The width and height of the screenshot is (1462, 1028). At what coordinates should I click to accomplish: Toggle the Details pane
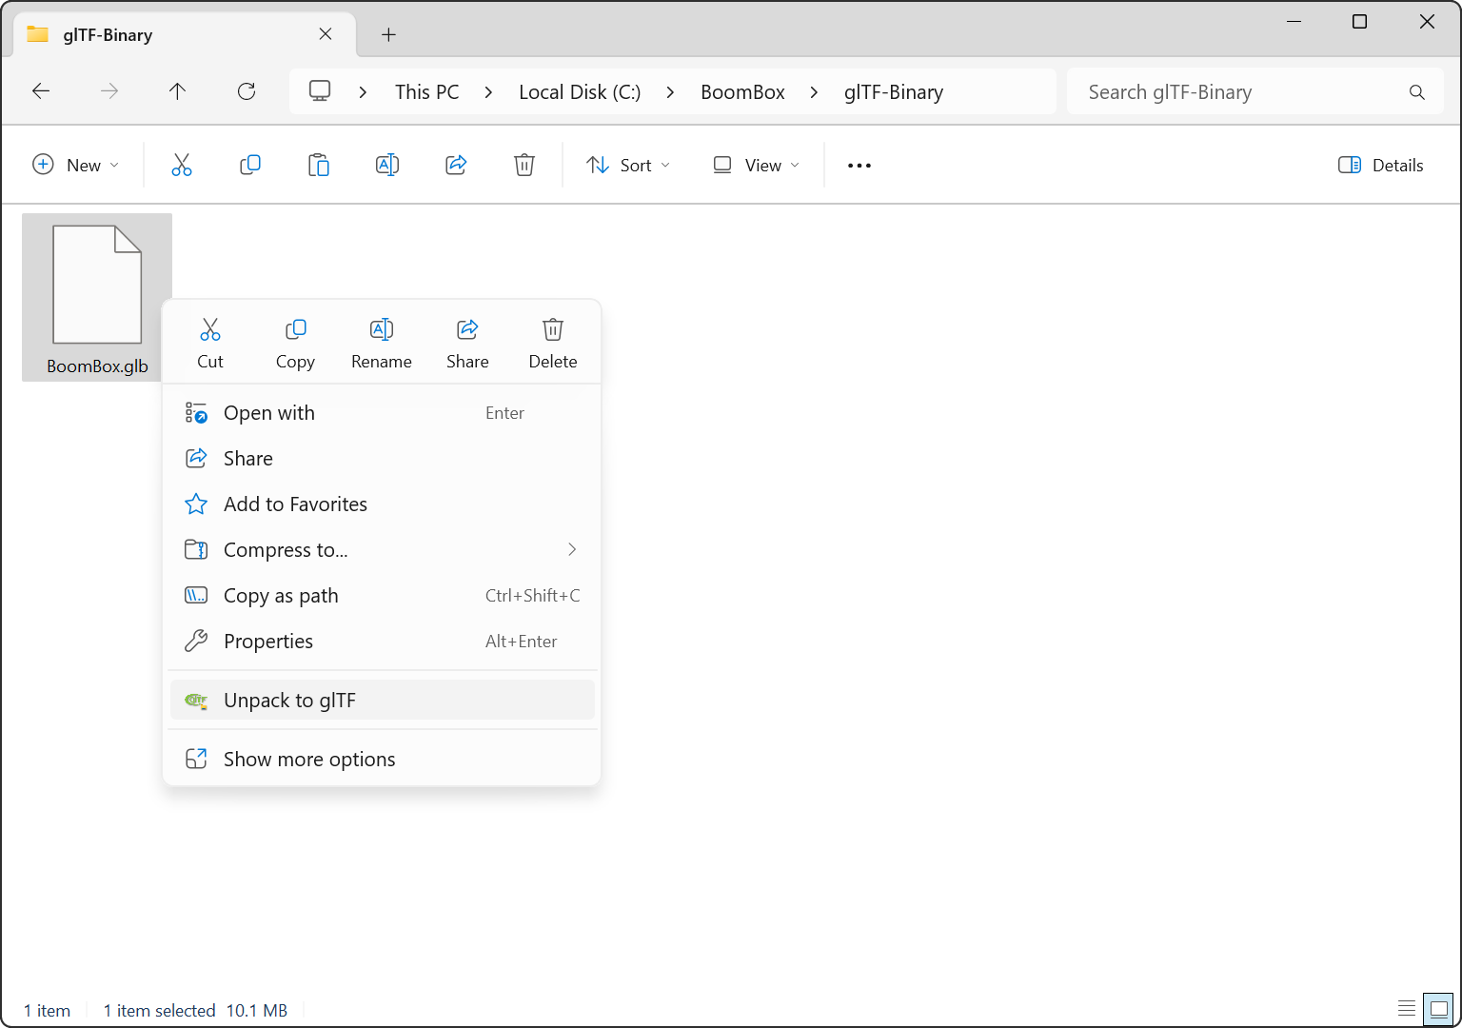coord(1381,166)
